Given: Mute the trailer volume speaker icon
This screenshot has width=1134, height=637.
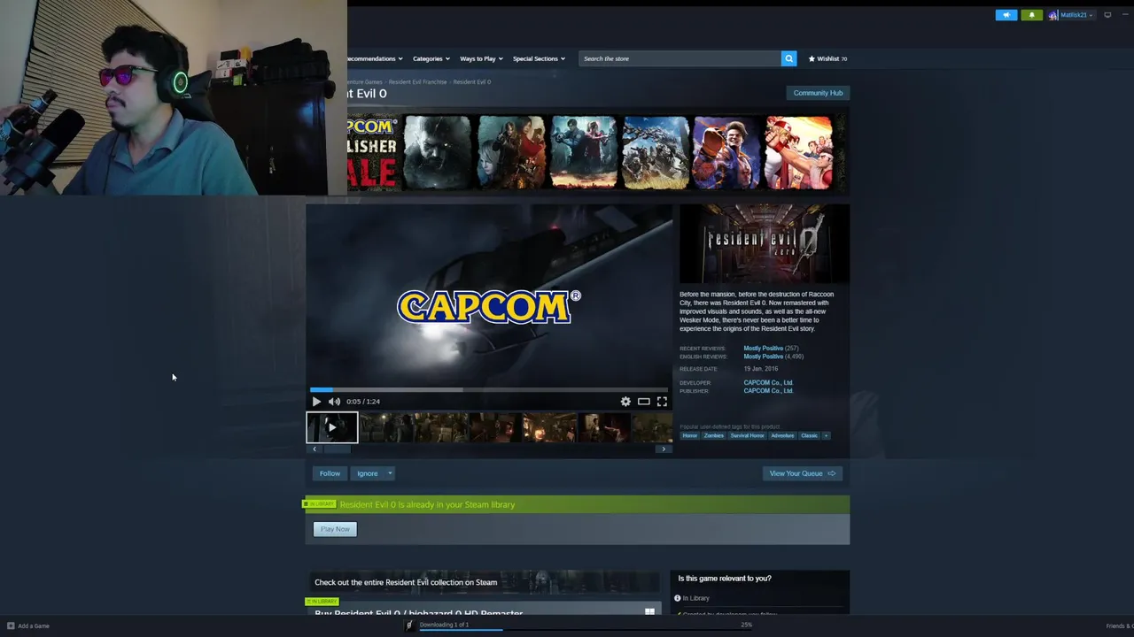Looking at the screenshot, I should (334, 402).
